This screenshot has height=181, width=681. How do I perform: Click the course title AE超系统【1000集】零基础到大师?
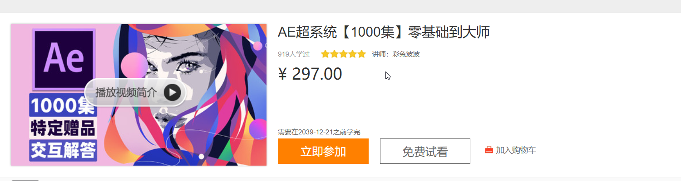pos(384,32)
